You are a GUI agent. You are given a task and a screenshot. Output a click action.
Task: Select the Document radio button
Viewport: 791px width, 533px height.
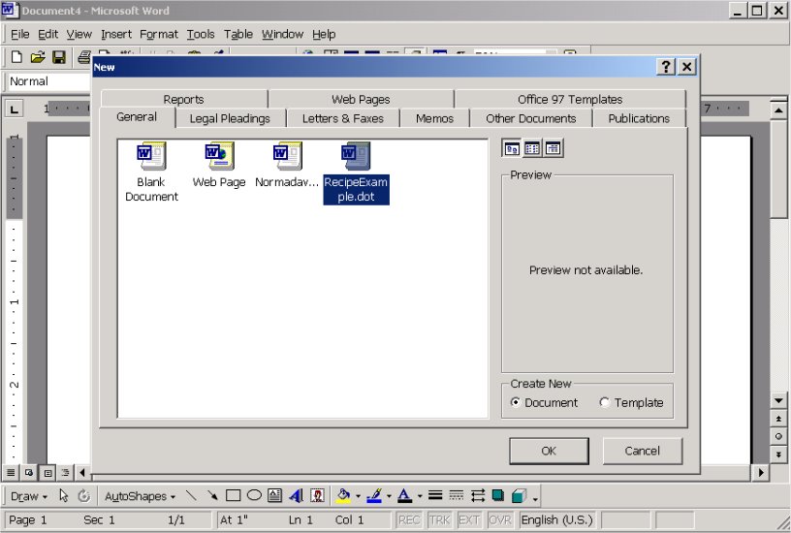516,403
